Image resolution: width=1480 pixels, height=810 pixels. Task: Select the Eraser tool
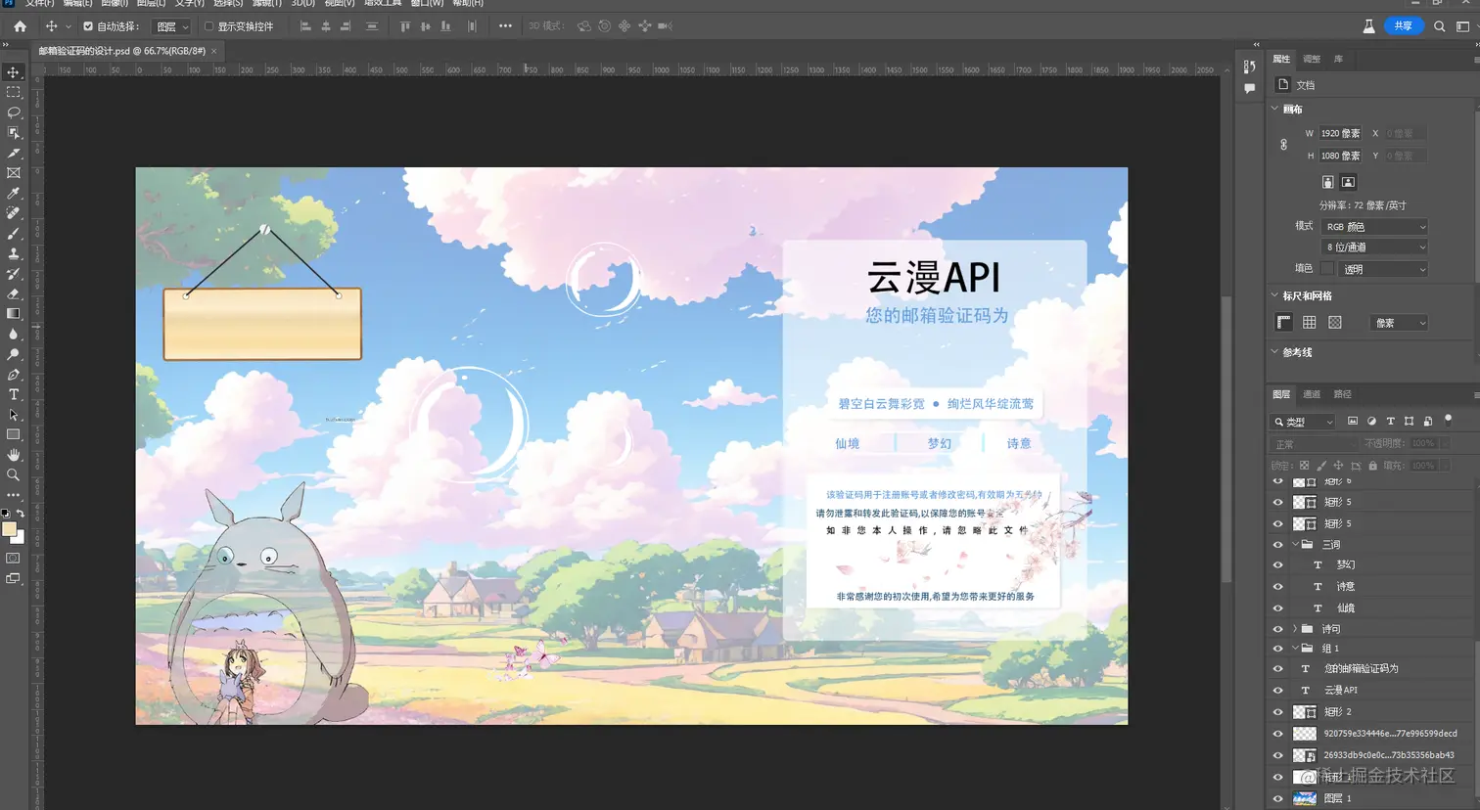point(14,293)
